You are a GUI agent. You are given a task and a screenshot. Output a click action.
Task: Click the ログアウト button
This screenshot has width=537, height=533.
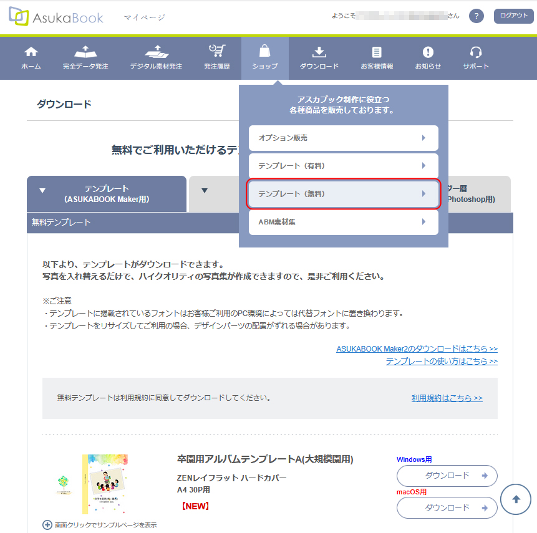tap(513, 16)
